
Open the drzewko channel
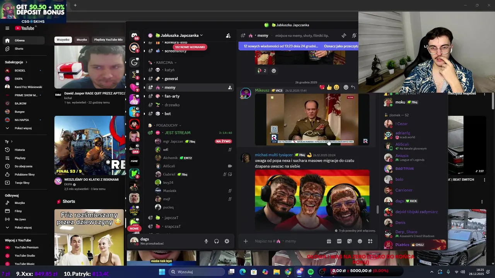[x=189, y=105]
